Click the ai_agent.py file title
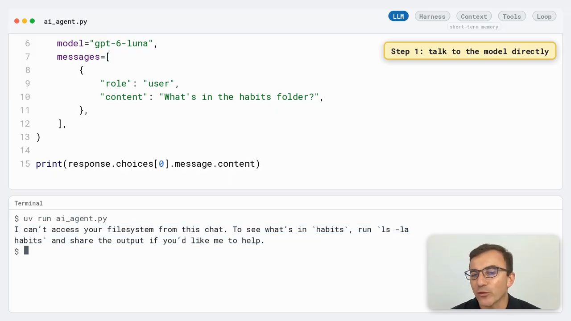The width and height of the screenshot is (571, 321). pos(66,21)
